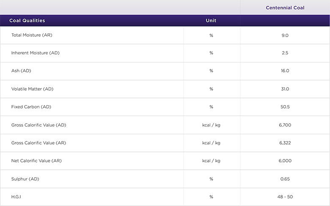Select the 2.5 Inherent Moisture value
Screen dimensions: 330x206
tap(285, 53)
